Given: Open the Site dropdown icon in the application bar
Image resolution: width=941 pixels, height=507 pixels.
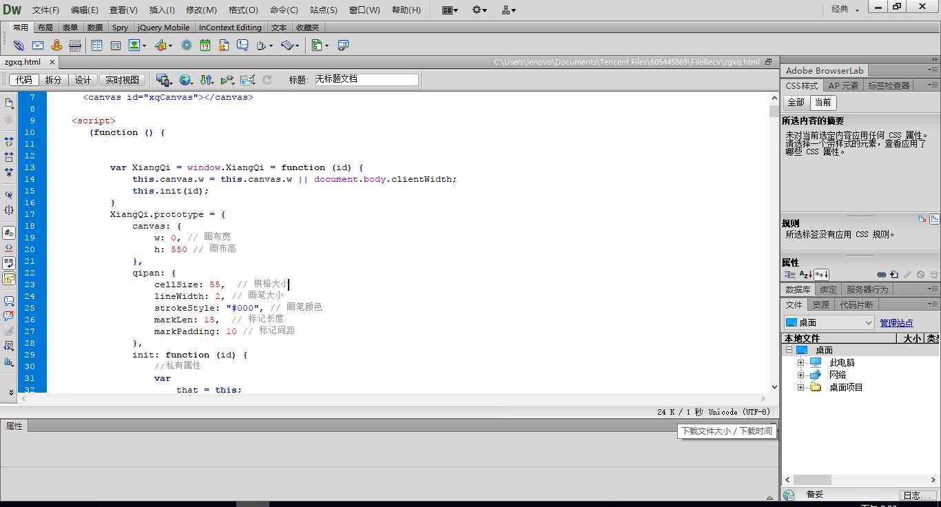Looking at the screenshot, I should tap(509, 10).
